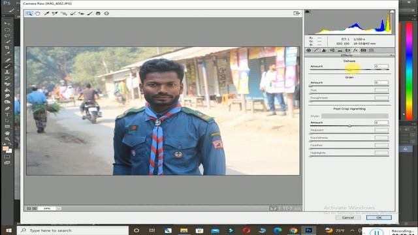
Task: Click the hue spectrum bar in Photoshop
Action: click(409, 71)
